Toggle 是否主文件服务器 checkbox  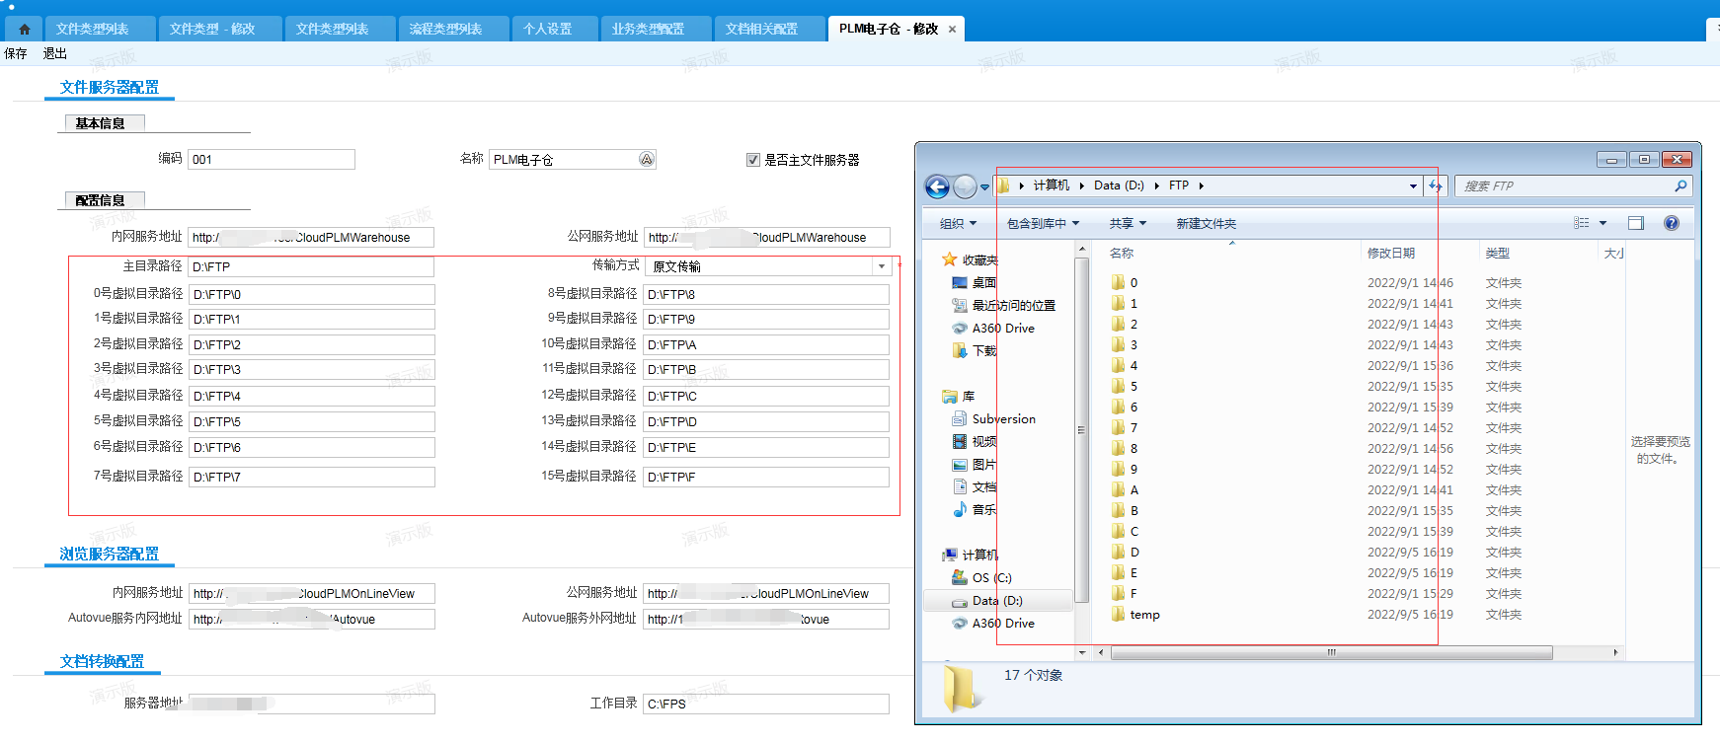coord(753,160)
